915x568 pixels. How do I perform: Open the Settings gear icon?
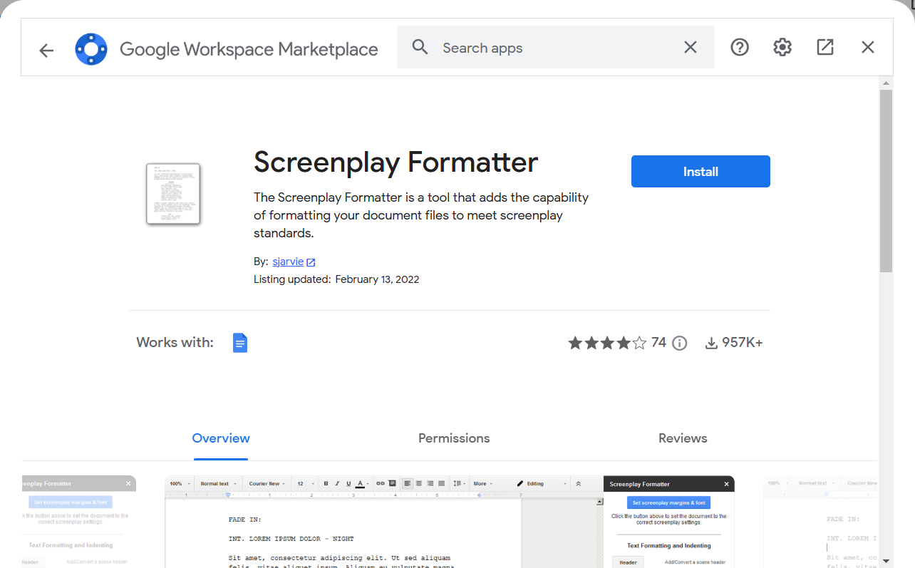[782, 47]
